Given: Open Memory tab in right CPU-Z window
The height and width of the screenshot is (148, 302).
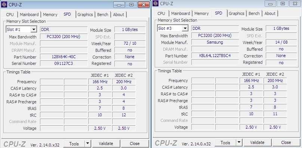Looking at the screenshot, I should tap(201, 13).
